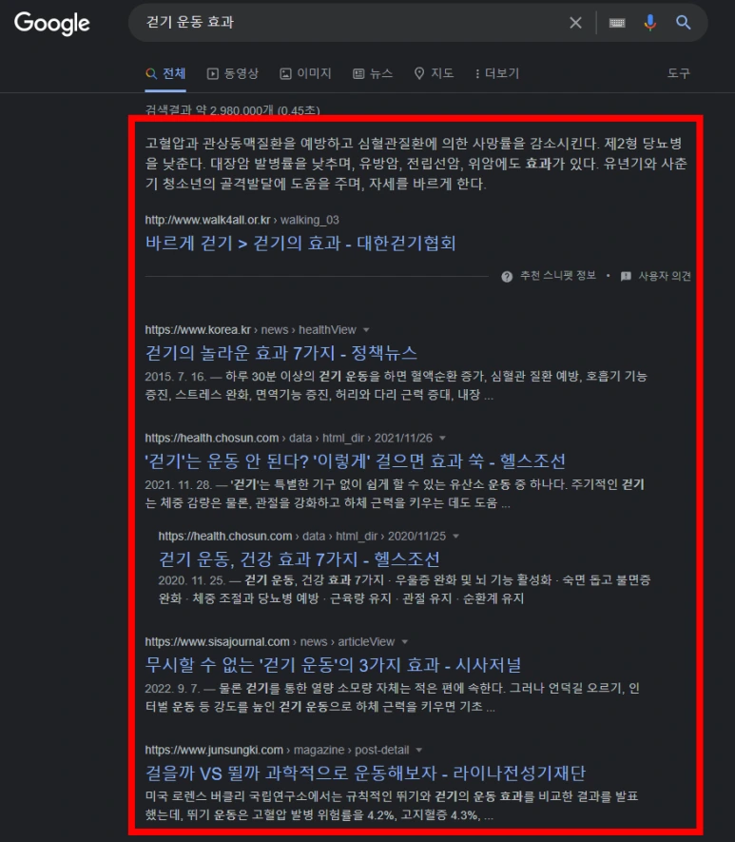
Task: Click the 추천 스니펫 정보 label
Action: pyautogui.click(x=558, y=276)
